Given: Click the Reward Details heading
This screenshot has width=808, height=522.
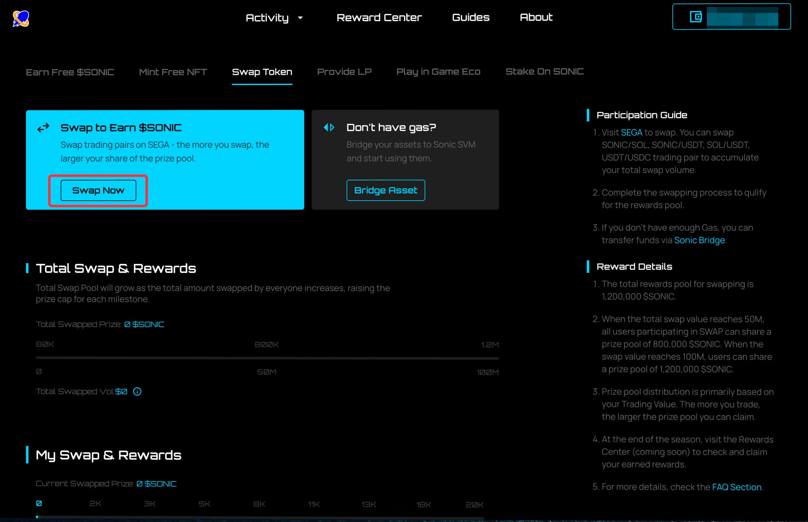Looking at the screenshot, I should coord(634,267).
